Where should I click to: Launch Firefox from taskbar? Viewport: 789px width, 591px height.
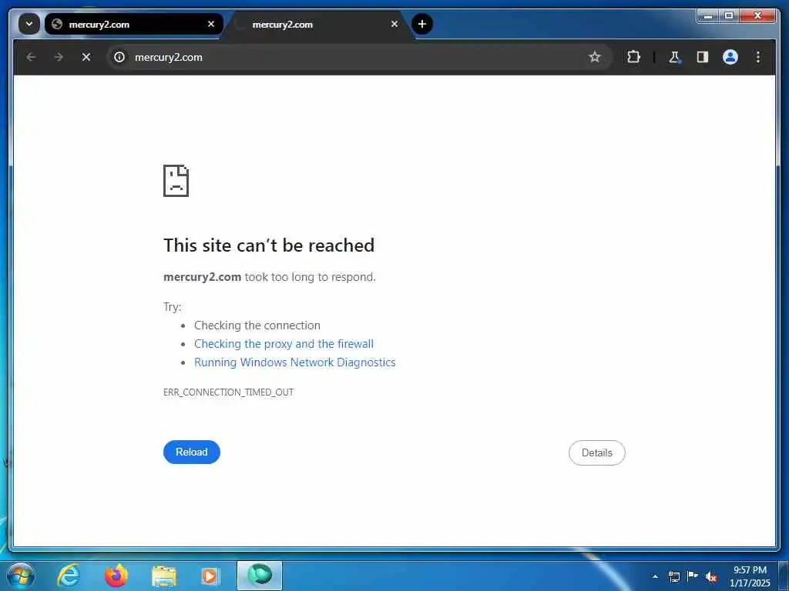click(x=116, y=576)
